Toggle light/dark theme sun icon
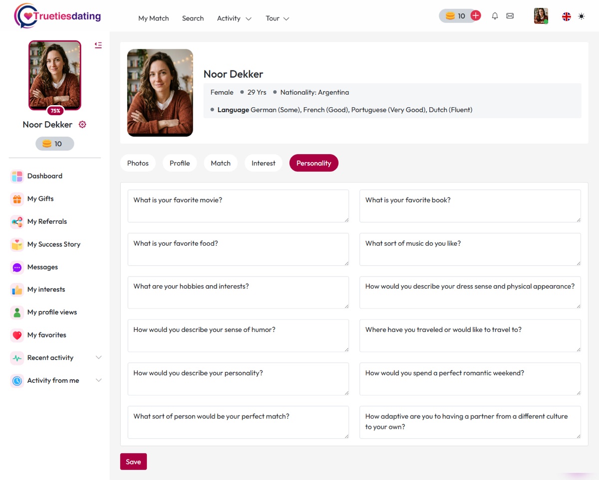 point(582,16)
